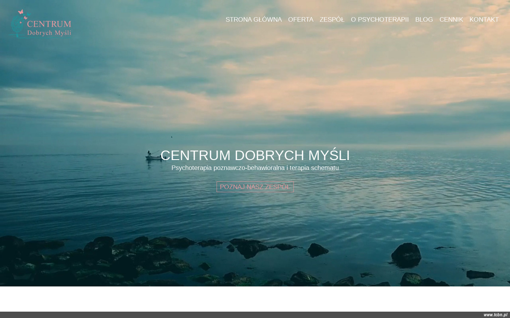Open the Oferta menu item
Viewport: 510px width, 318px height.
tap(300, 20)
